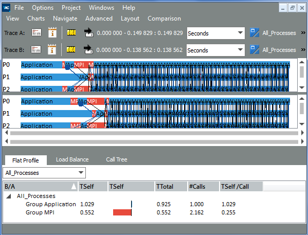Click scroll-up arrow of Trace A timeline
Image resolution: width=308 pixels, height=235 pixels.
pos(302,62)
